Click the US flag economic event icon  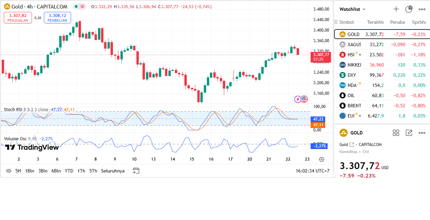(x=304, y=99)
